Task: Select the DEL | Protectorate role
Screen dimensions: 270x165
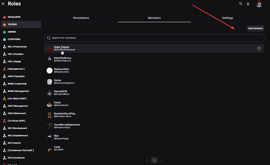Action: pyautogui.click(x=21, y=47)
